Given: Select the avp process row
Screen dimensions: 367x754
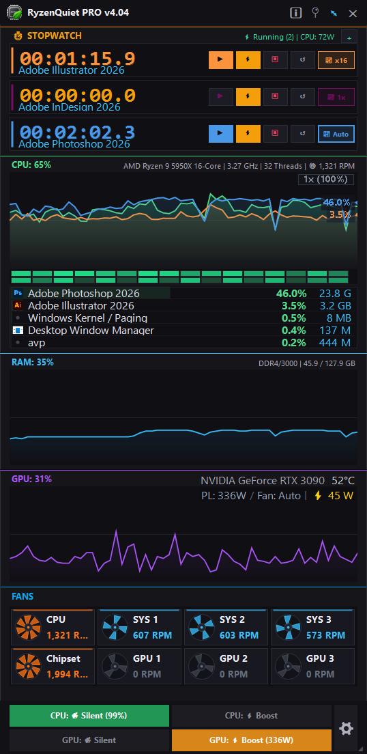Looking at the screenshot, I should tap(183, 342).
